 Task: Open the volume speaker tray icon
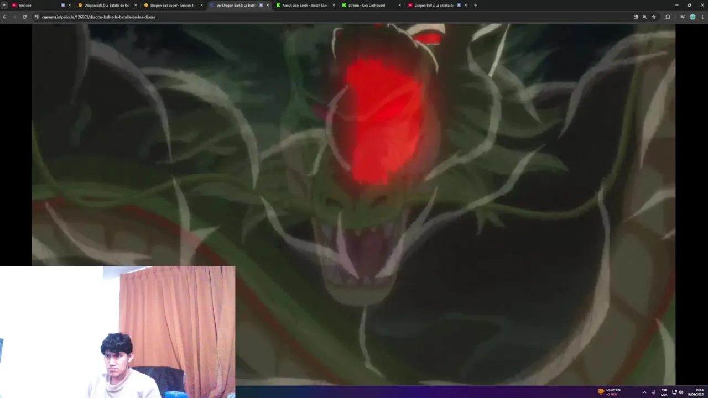pos(681,392)
